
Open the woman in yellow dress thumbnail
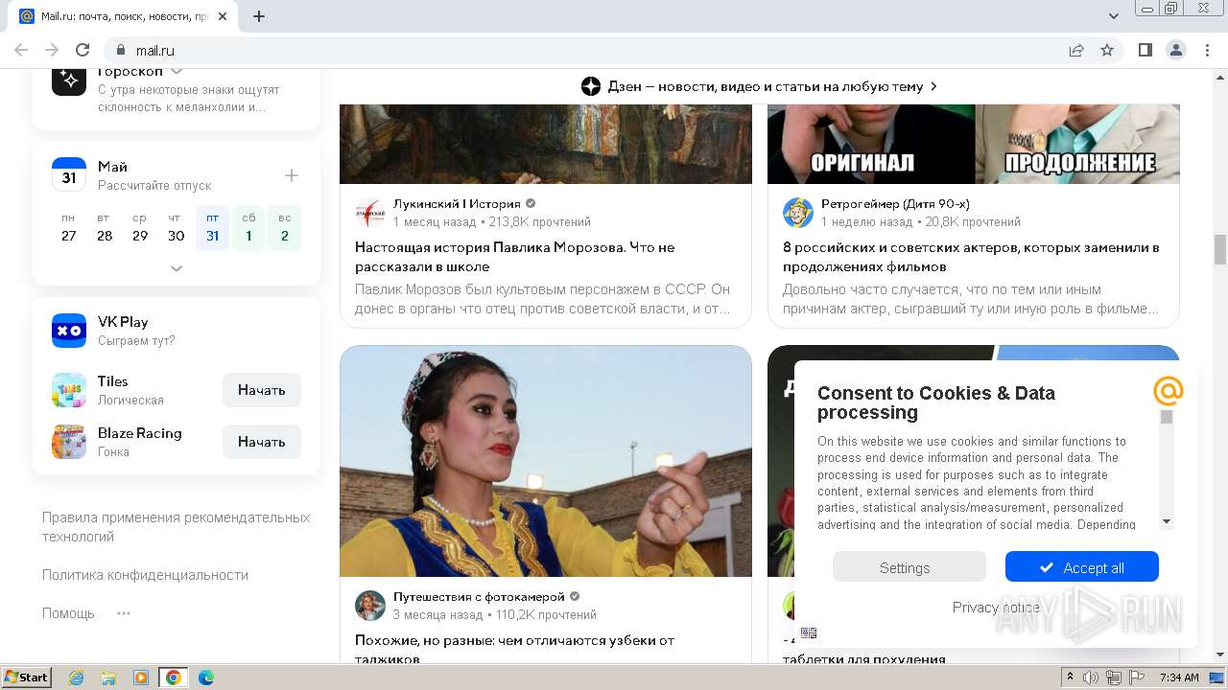[546, 461]
